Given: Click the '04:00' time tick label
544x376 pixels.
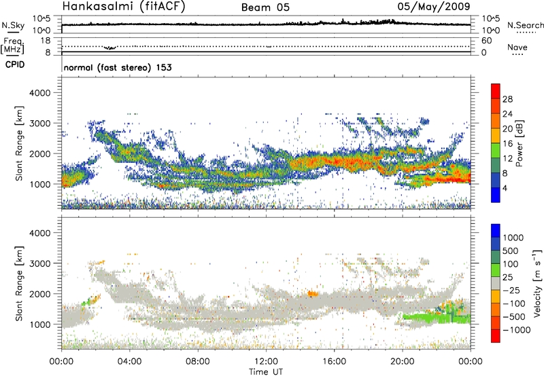Looking at the screenshot, I should 129,362.
